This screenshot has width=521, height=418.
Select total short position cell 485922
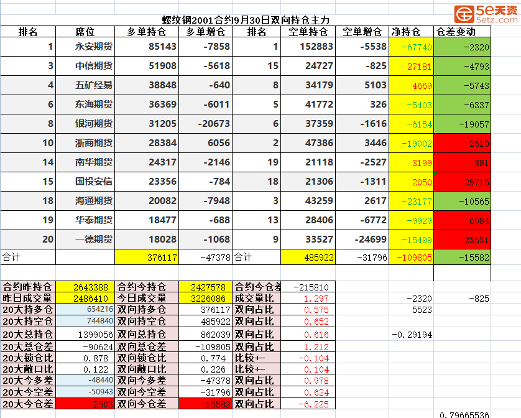tap(308, 257)
